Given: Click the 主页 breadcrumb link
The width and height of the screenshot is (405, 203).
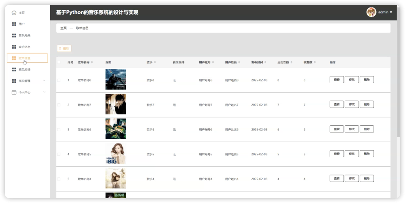Looking at the screenshot, I should tap(64, 28).
